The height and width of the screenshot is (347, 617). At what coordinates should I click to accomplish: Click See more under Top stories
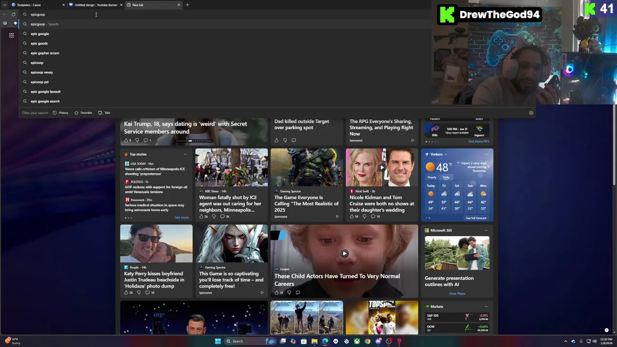182,218
